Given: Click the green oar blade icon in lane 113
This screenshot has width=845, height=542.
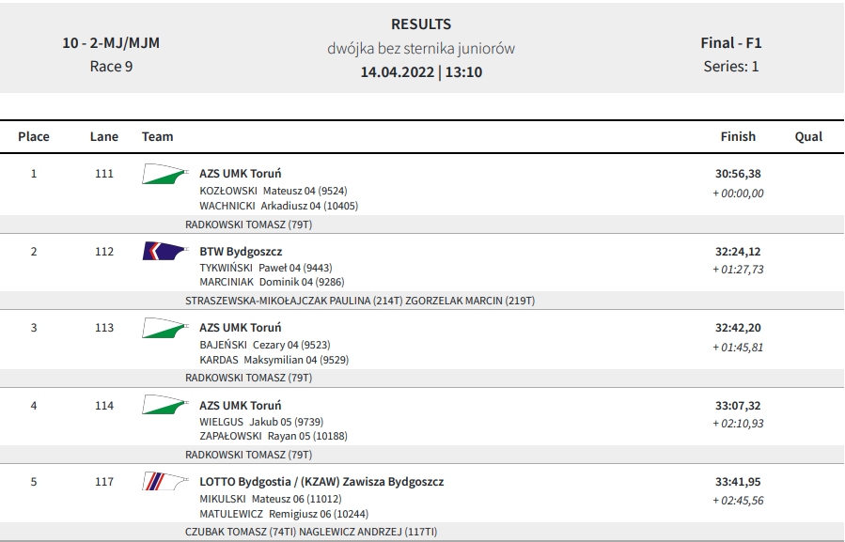Looking at the screenshot, I should pyautogui.click(x=165, y=328).
